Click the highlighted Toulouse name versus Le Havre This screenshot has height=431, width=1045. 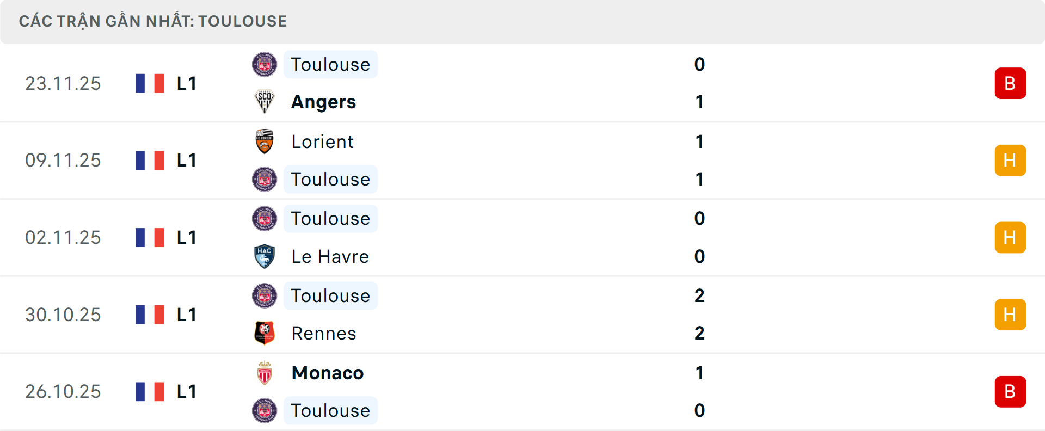[x=330, y=219]
